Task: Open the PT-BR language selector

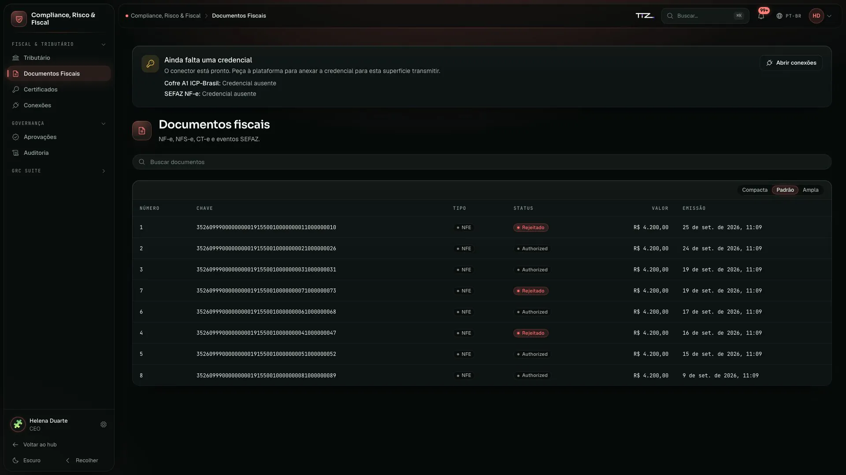Action: (x=789, y=16)
